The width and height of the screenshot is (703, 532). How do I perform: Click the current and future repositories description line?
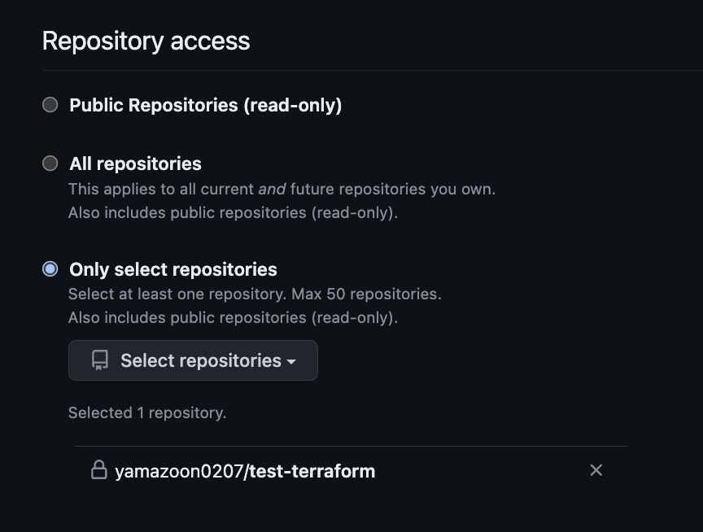(282, 190)
